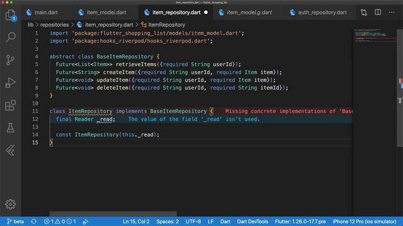Open the Run and Debug view
403x226 pixels.
11,82
